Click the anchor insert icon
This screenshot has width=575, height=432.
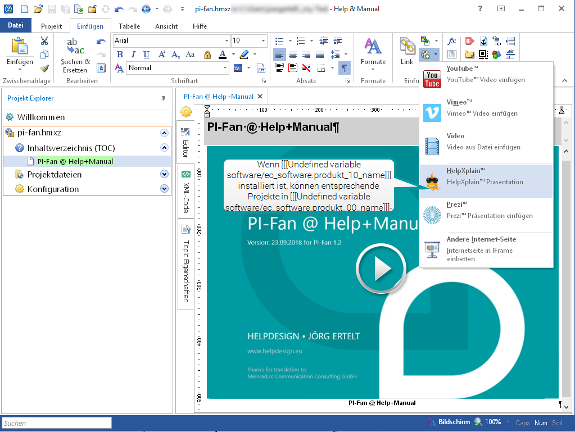point(482,41)
